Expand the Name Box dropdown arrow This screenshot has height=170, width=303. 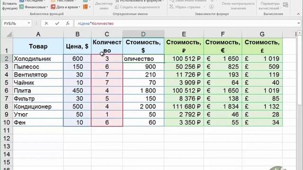(29, 24)
